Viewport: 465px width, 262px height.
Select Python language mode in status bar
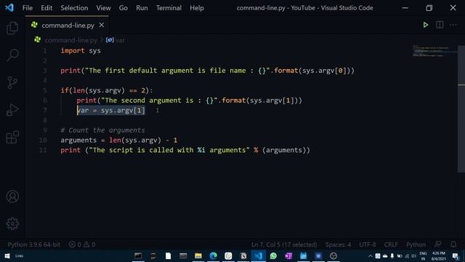click(x=416, y=245)
